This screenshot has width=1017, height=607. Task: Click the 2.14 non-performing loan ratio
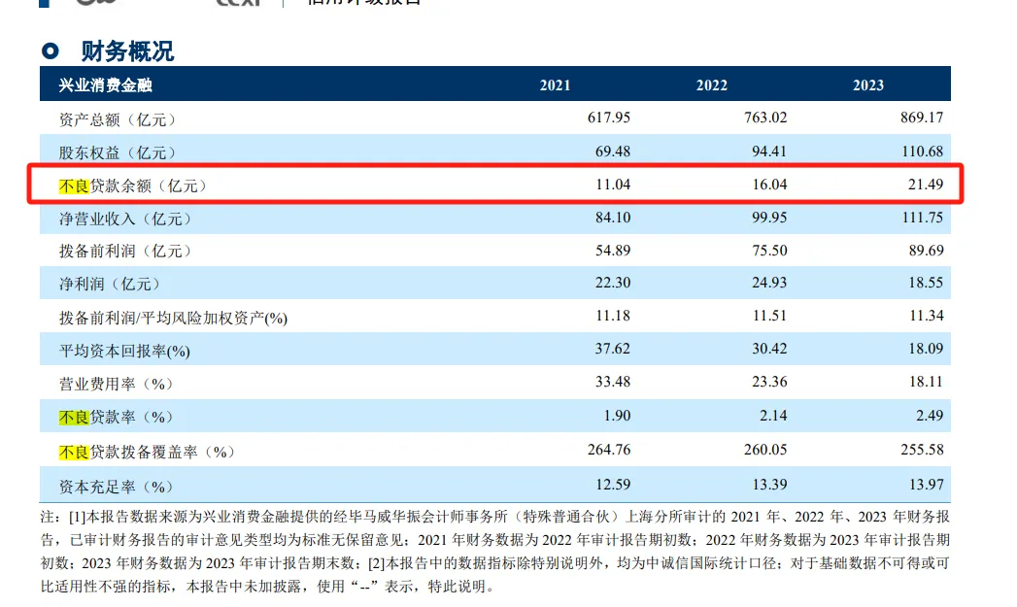(773, 416)
